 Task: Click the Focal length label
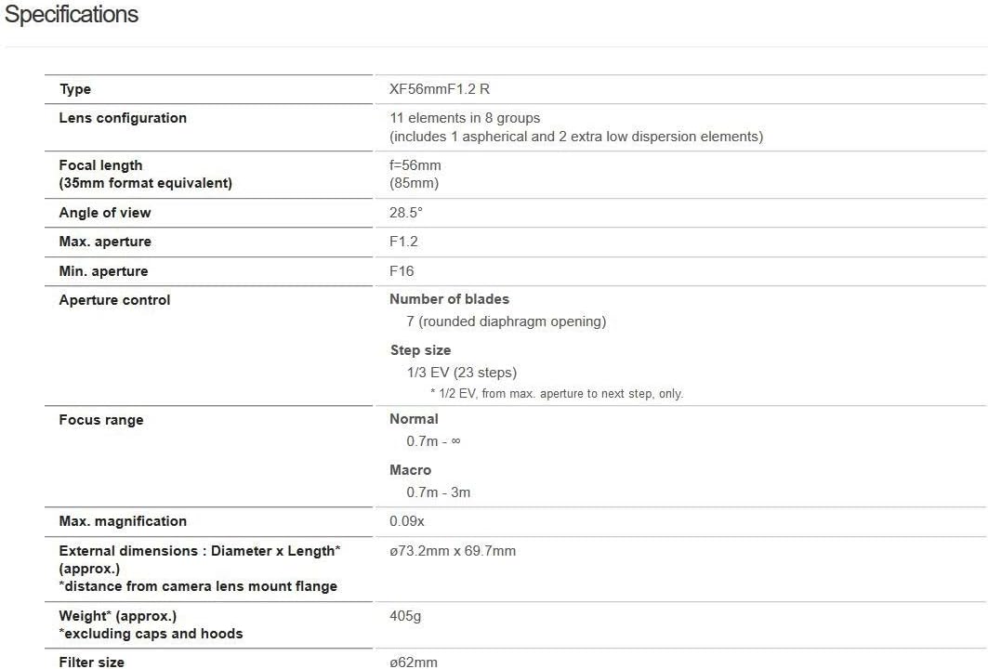pyautogui.click(x=100, y=165)
